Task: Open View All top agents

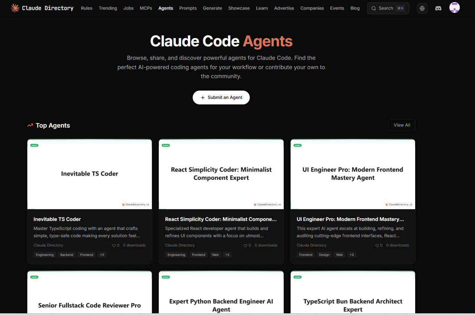Action: click(x=402, y=125)
